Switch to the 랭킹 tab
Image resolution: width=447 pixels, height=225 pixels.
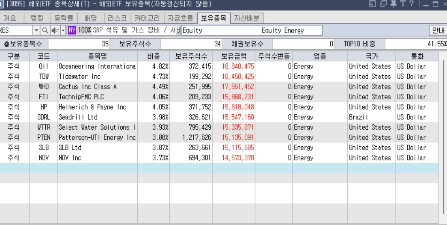(37, 18)
